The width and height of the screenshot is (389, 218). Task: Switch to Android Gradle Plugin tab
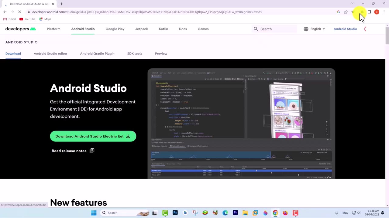(x=97, y=54)
